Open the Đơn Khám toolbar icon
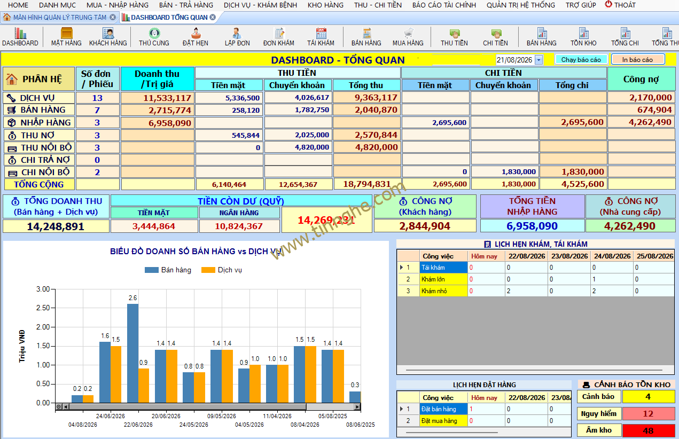Viewport: 679px width, 439px height. pos(279,37)
